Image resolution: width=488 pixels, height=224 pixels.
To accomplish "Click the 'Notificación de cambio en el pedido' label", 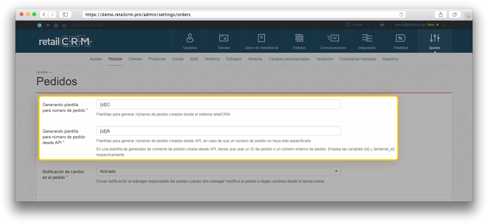I will (63, 174).
